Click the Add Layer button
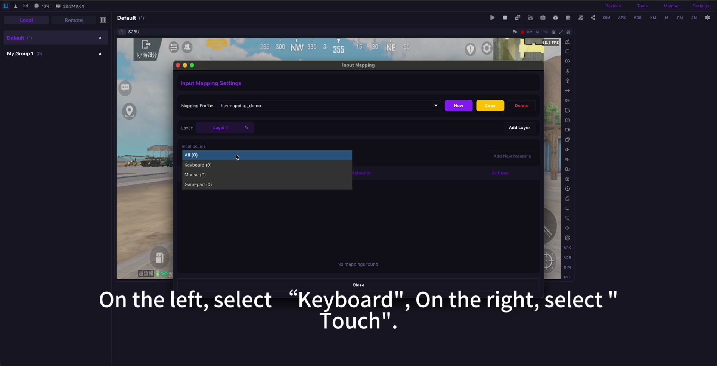Viewport: 717px width, 366px height. [519, 128]
